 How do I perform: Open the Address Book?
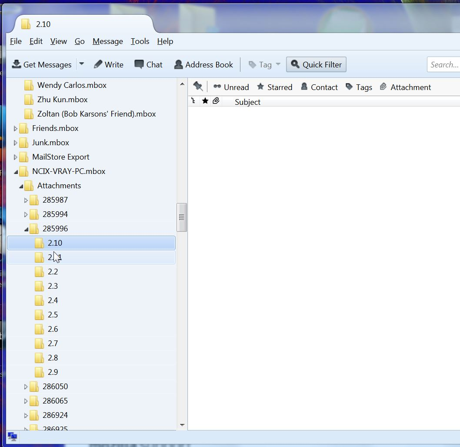coord(203,64)
